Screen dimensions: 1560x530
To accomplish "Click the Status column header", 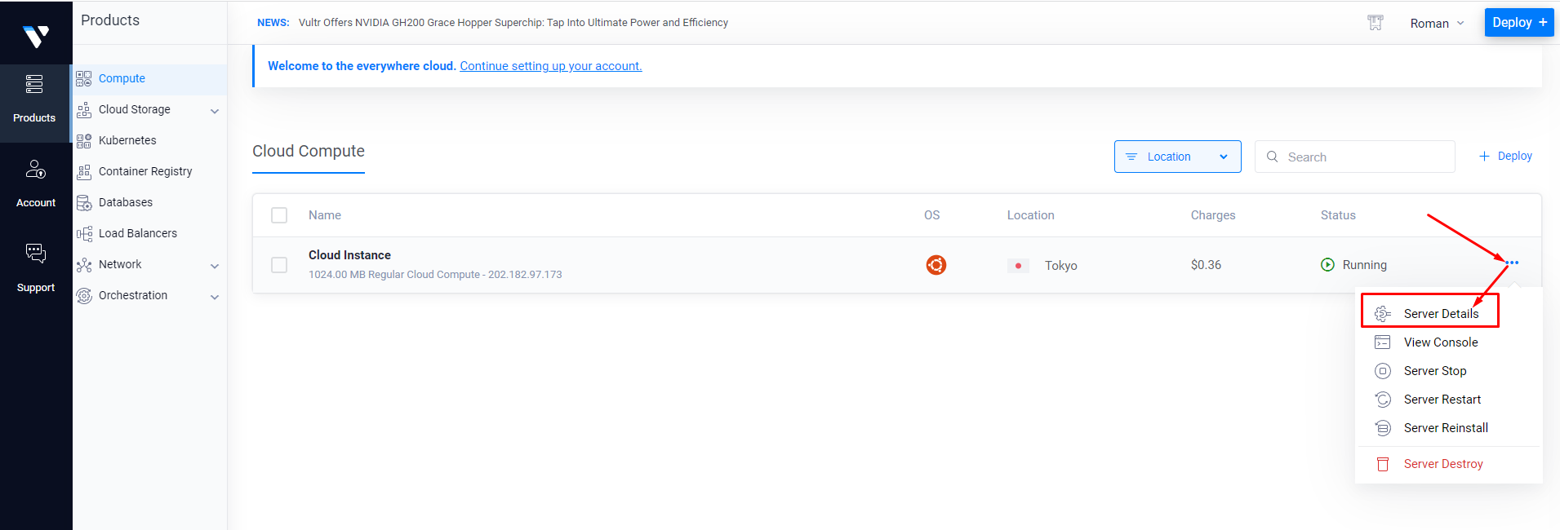I will (1338, 215).
